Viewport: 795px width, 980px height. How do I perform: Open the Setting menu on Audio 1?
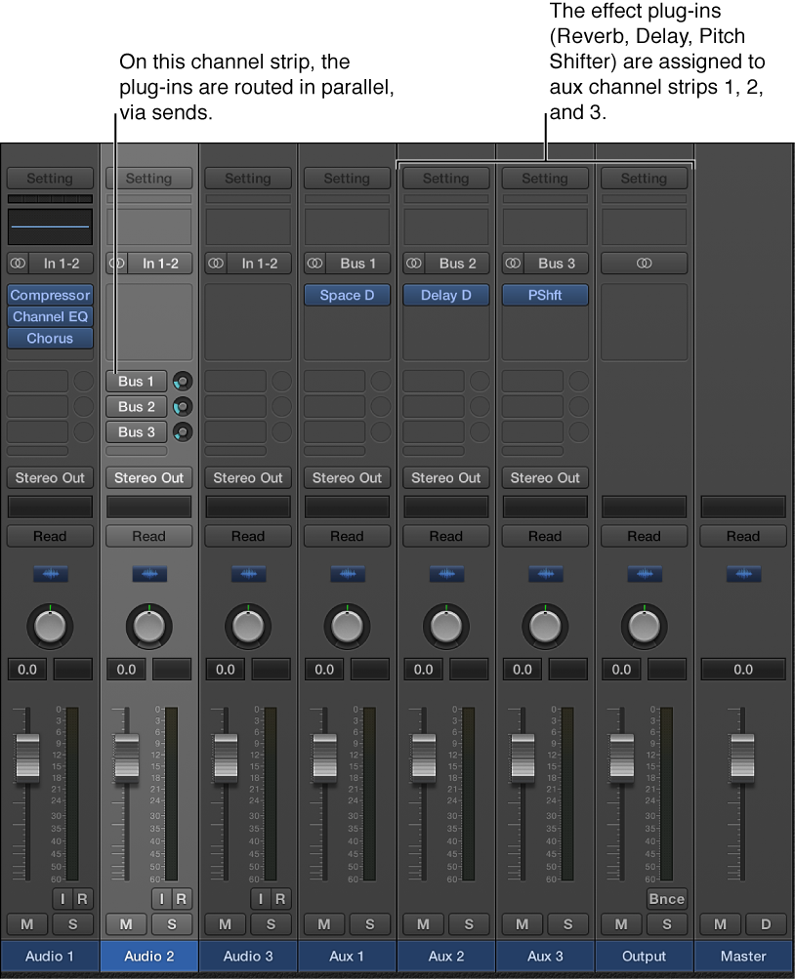coord(50,178)
